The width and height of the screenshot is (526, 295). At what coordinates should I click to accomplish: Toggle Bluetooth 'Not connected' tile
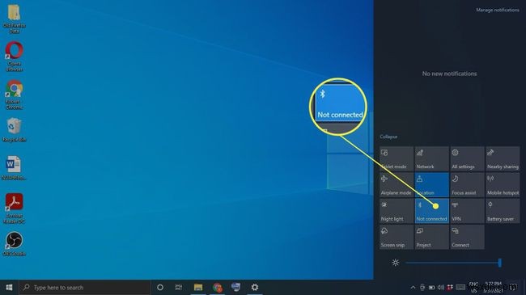tap(432, 211)
